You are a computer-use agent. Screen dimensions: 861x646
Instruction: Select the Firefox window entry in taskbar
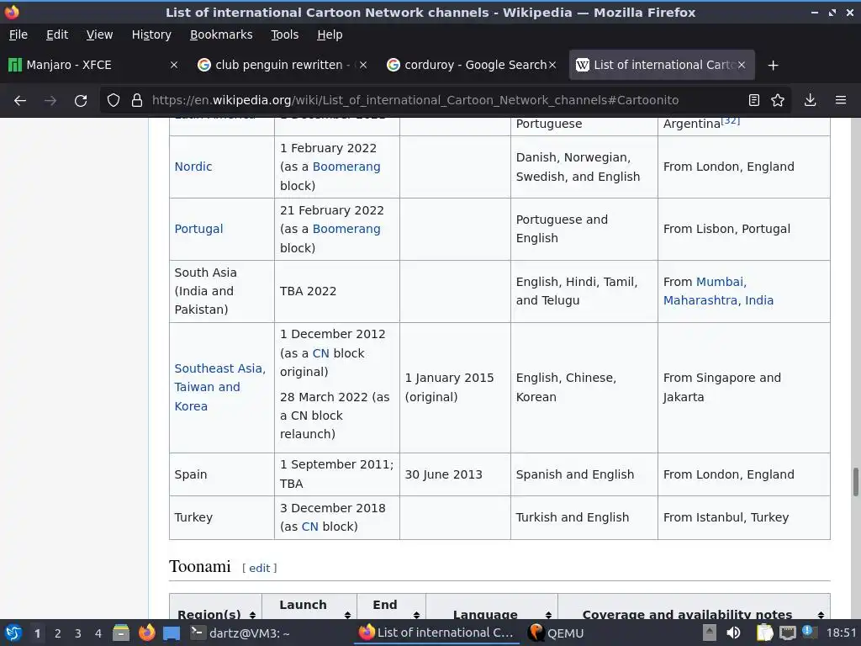436,633
